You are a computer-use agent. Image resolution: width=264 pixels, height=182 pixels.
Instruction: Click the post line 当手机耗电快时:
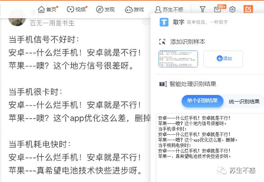coord(40,145)
